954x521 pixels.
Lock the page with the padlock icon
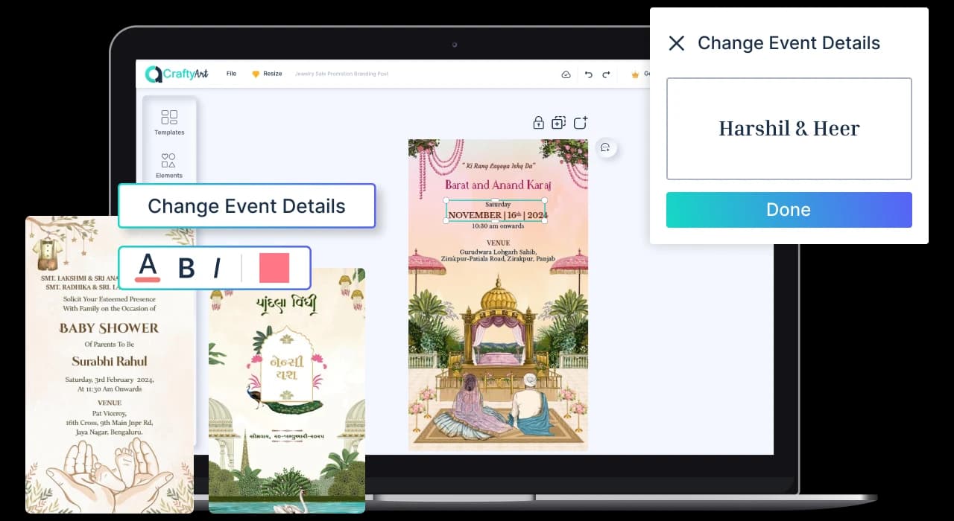point(538,122)
